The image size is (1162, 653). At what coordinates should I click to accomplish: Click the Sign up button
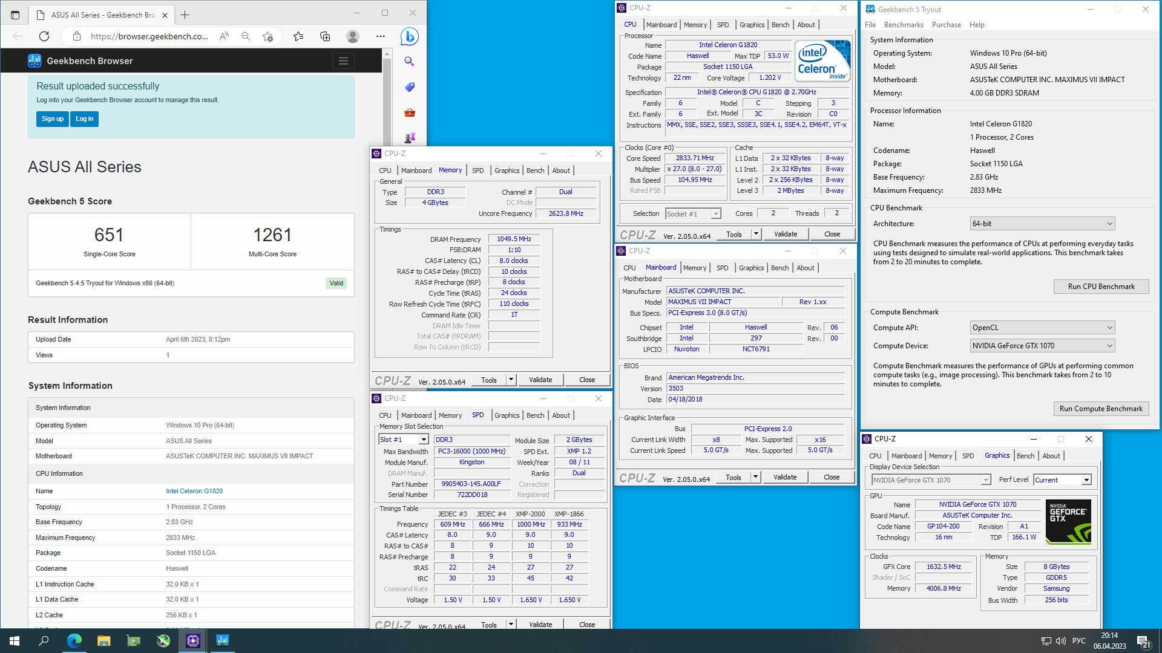[x=53, y=119]
